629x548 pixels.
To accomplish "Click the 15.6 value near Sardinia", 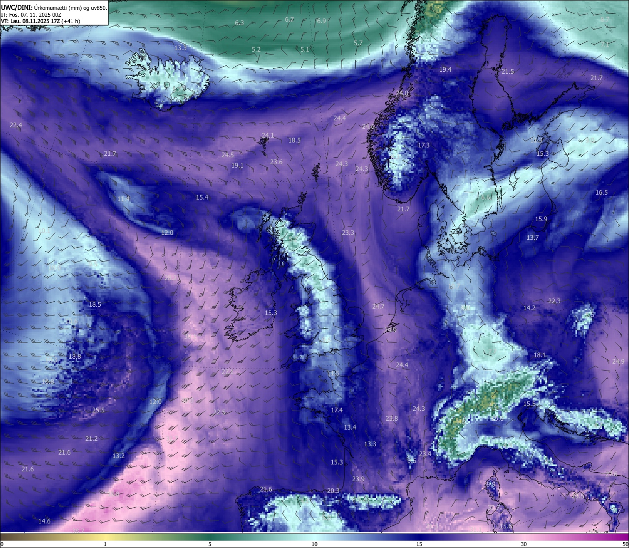I will 506,526.
